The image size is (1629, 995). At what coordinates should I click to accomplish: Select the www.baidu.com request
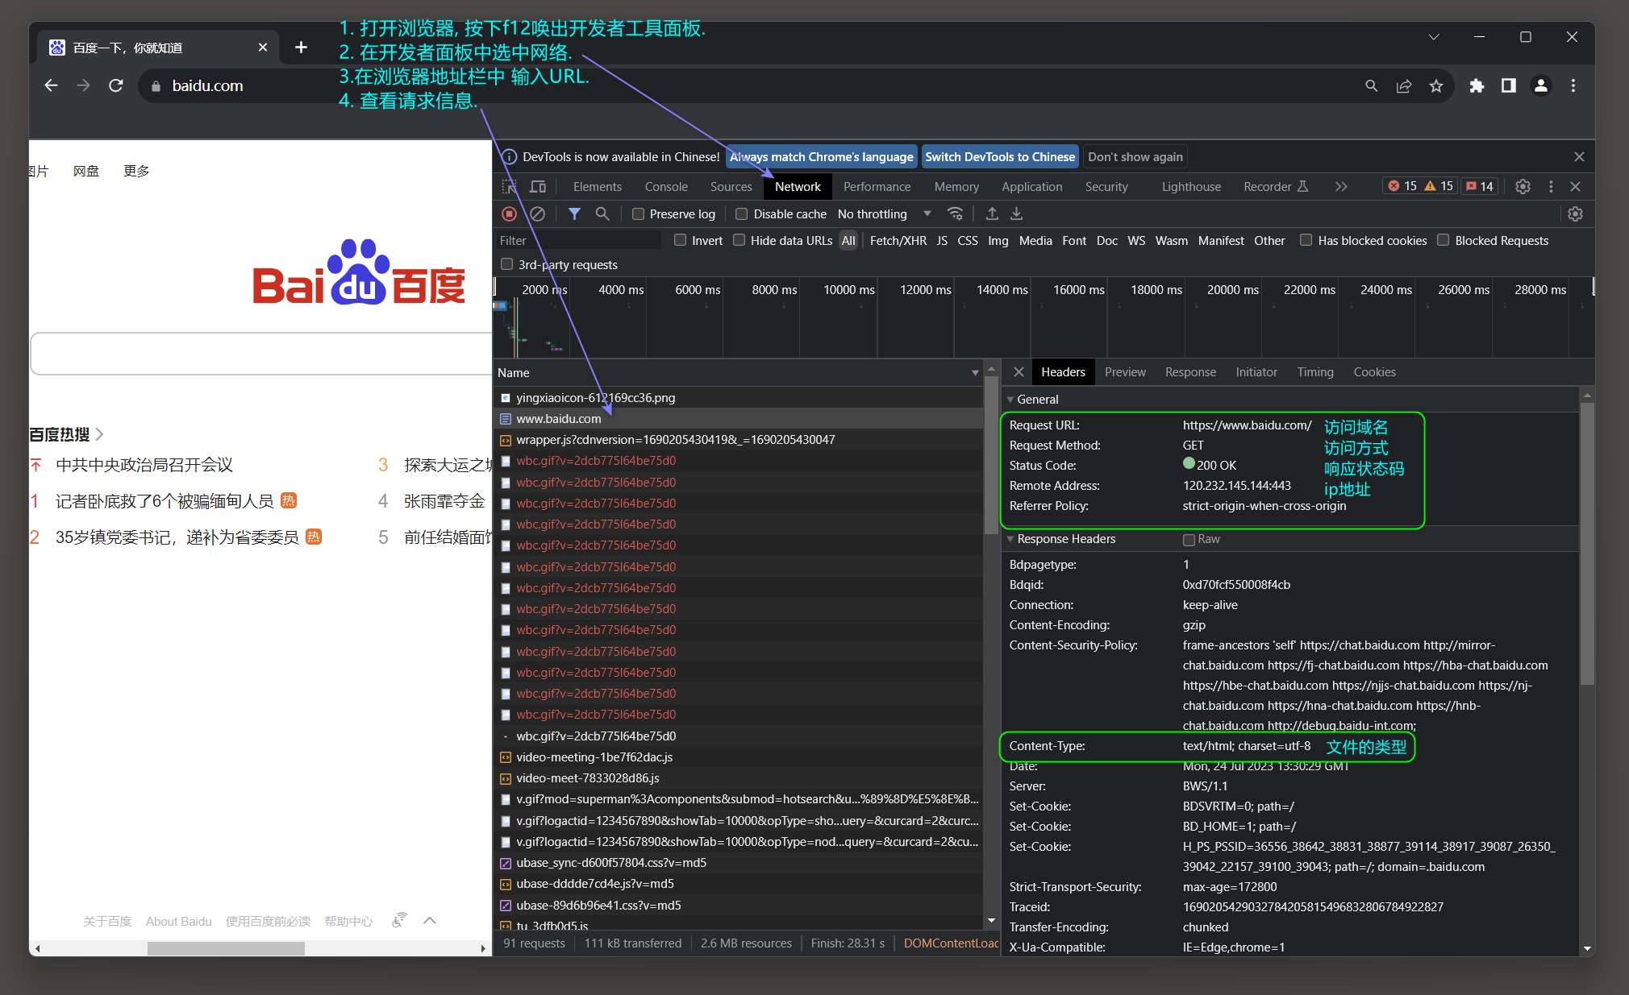pyautogui.click(x=738, y=419)
